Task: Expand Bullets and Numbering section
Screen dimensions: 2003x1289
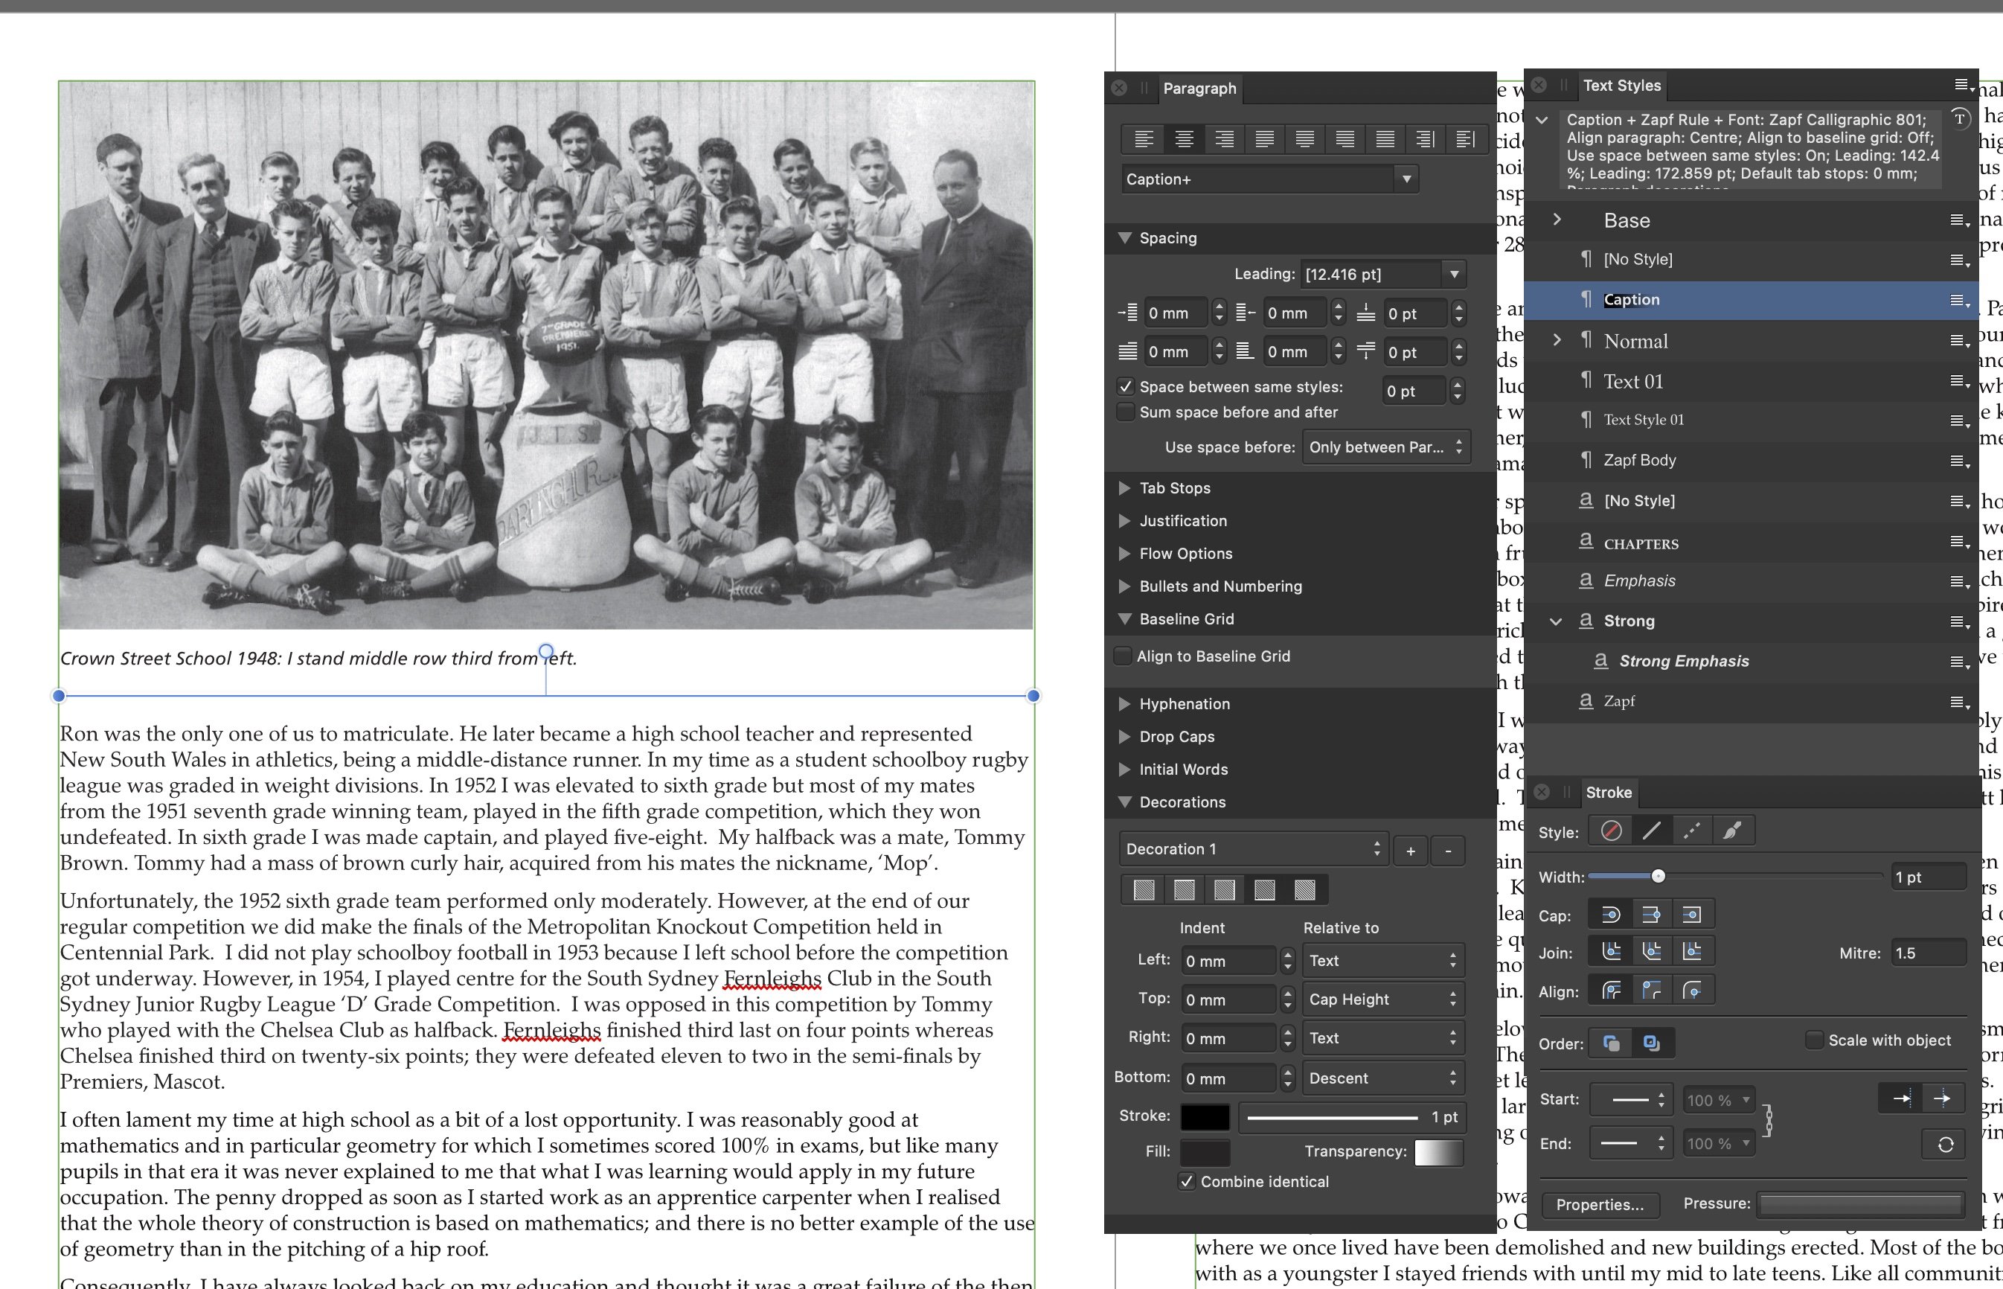Action: click(x=1125, y=586)
